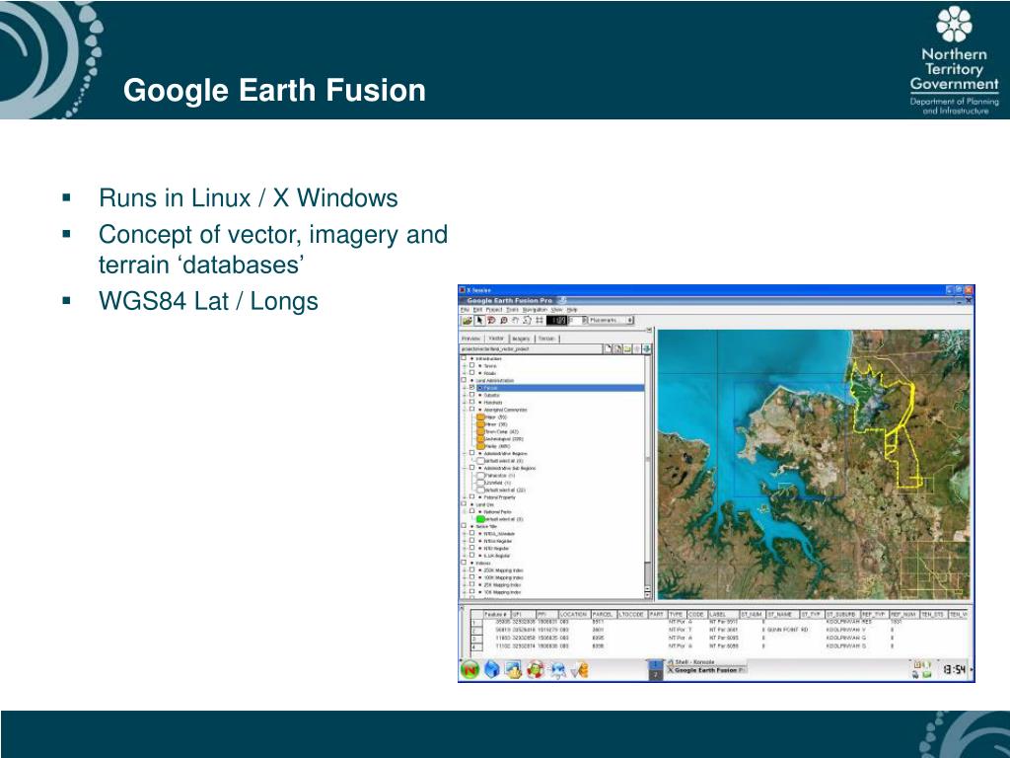Launch the blue house taskbar icon
The image size is (1010, 758).
pos(492,670)
